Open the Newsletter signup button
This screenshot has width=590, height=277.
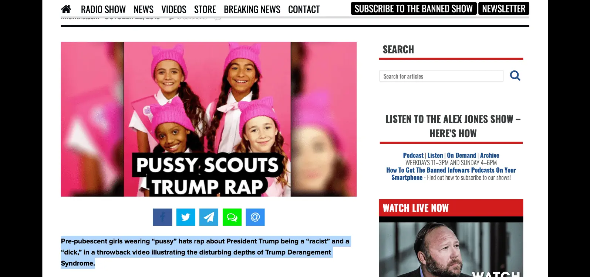click(x=503, y=8)
